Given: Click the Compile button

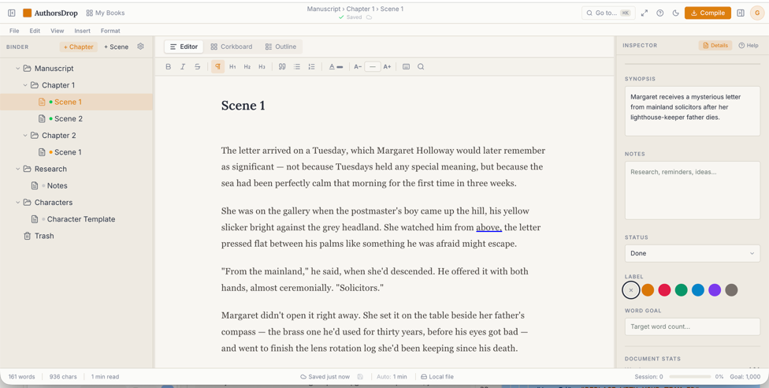Looking at the screenshot, I should point(708,13).
